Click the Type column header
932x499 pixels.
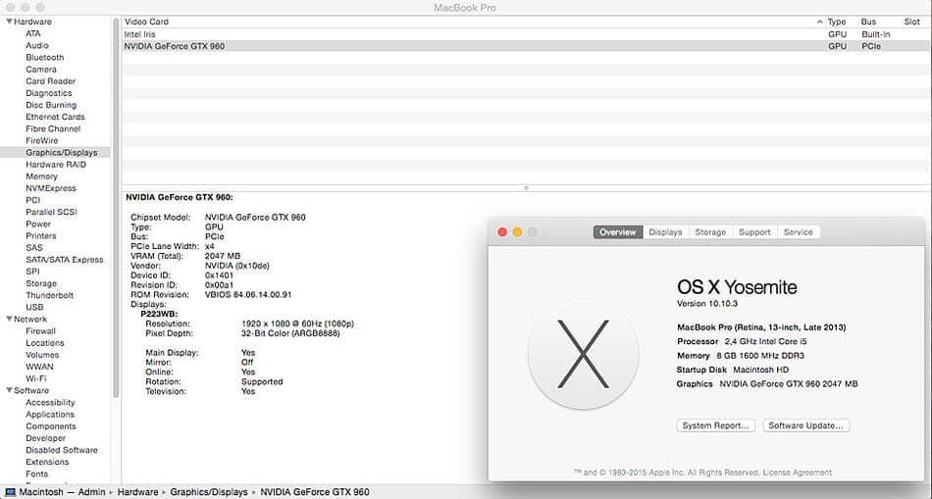[x=836, y=22]
